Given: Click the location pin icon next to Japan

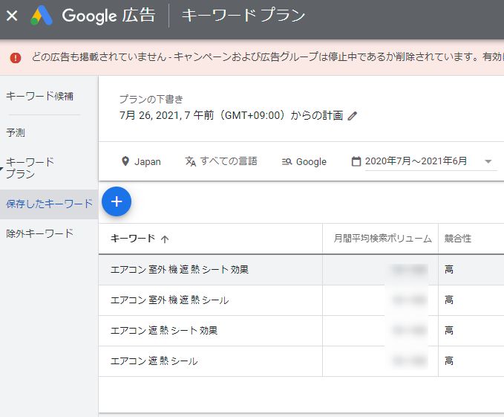Looking at the screenshot, I should [x=125, y=161].
